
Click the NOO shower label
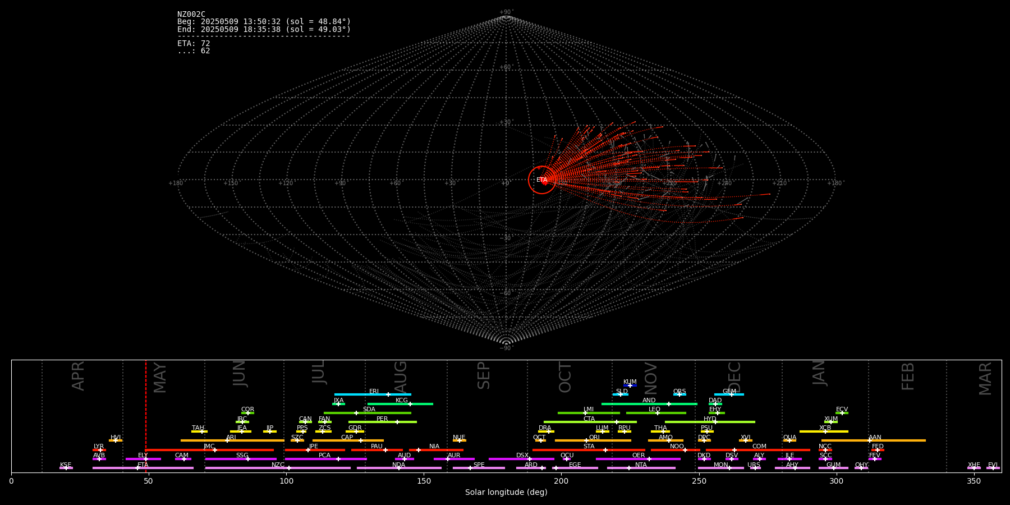(x=677, y=447)
